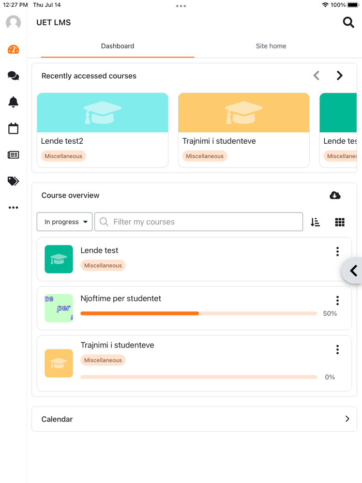Go to previous recently accessed courses

[316, 76]
